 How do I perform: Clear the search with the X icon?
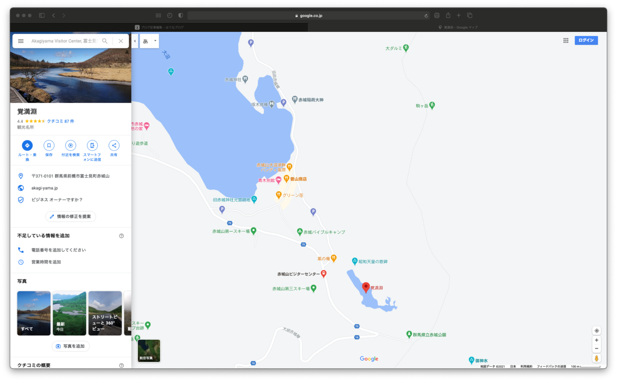point(121,41)
